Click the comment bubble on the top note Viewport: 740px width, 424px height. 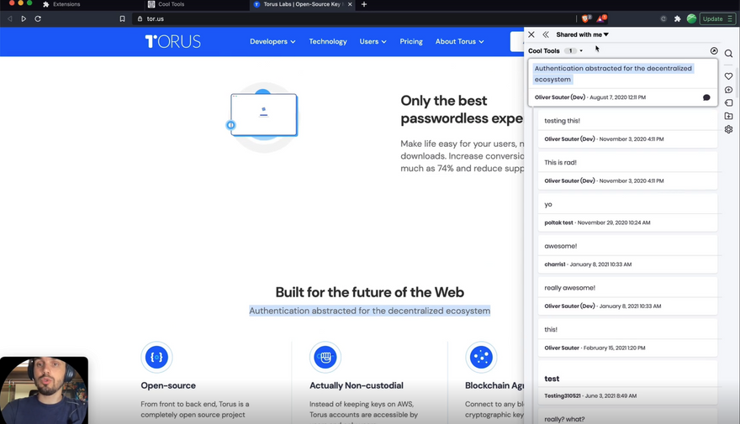[x=706, y=97]
